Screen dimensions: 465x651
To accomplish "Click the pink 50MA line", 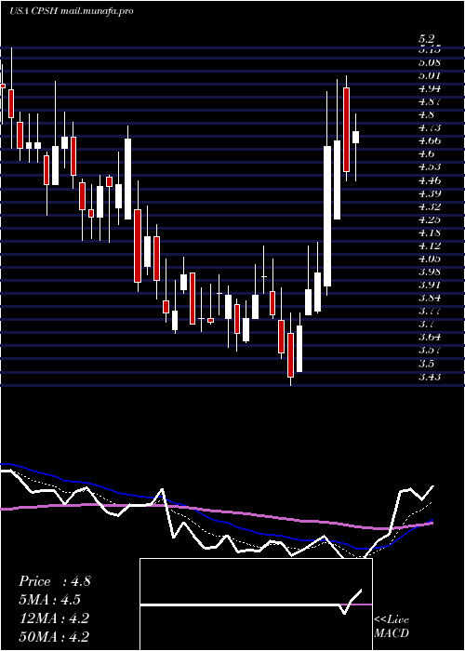I will click(x=216, y=511).
